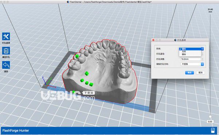This screenshot has width=219, height=135.
Task: Choose 方形 square shape from list
Action: (190, 52)
